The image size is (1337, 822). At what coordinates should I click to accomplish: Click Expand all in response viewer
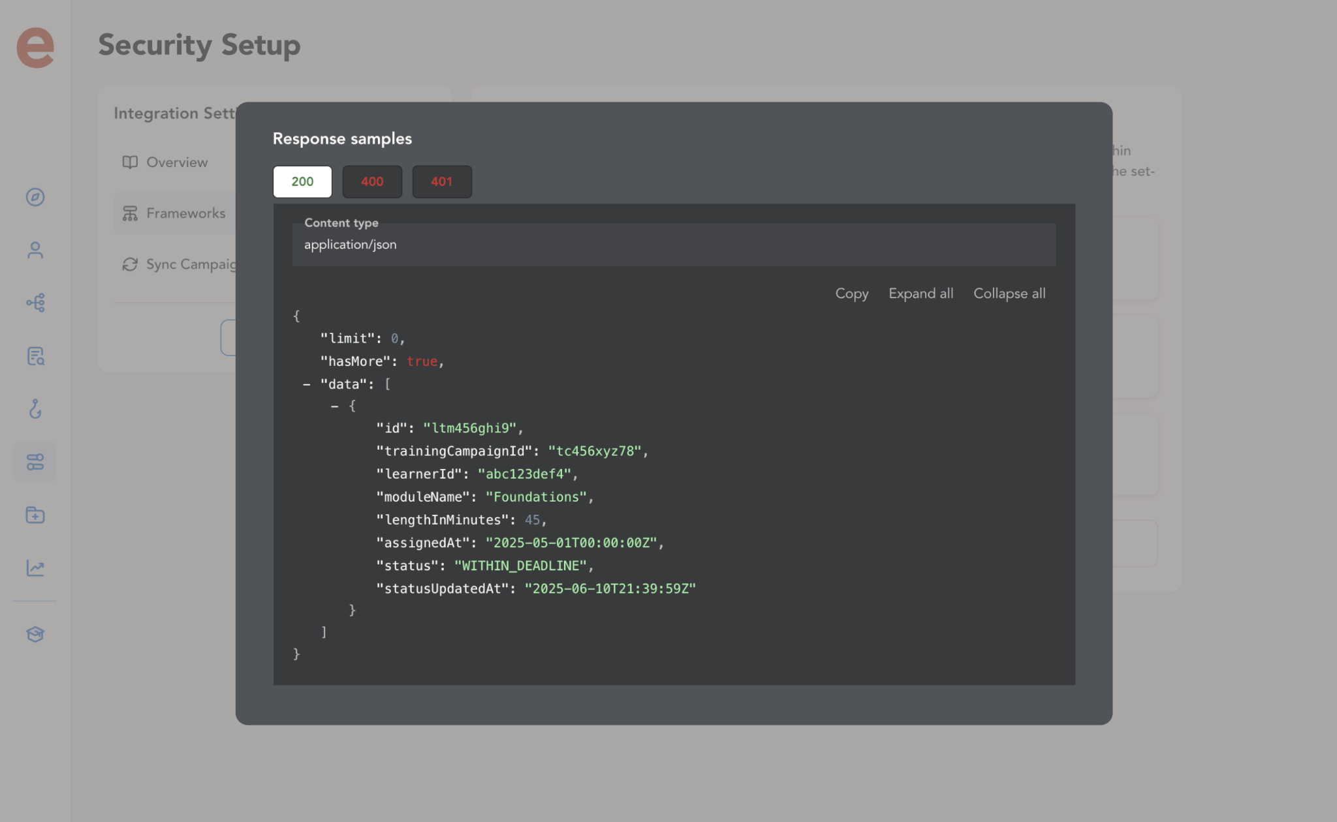tap(920, 294)
